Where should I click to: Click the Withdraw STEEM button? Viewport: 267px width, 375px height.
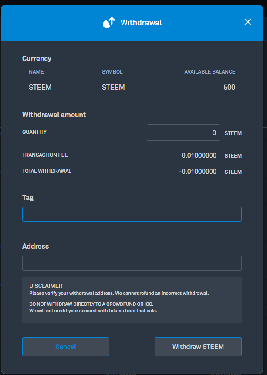click(x=198, y=347)
